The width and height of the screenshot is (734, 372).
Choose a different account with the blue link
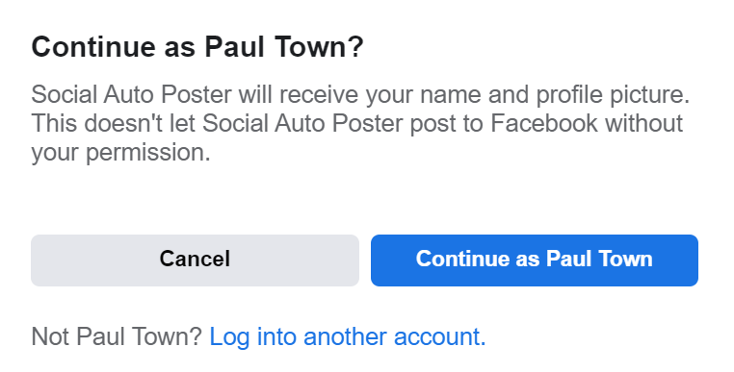click(348, 336)
